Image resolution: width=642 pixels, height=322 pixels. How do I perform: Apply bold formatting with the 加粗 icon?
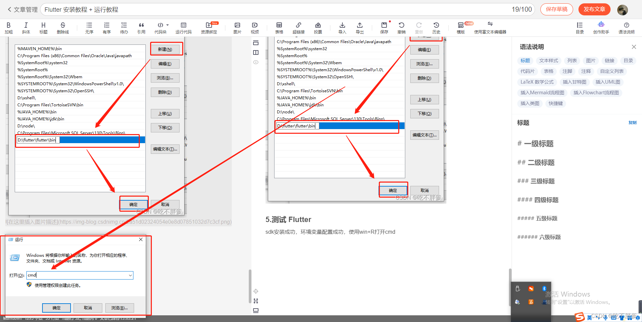click(x=9, y=28)
